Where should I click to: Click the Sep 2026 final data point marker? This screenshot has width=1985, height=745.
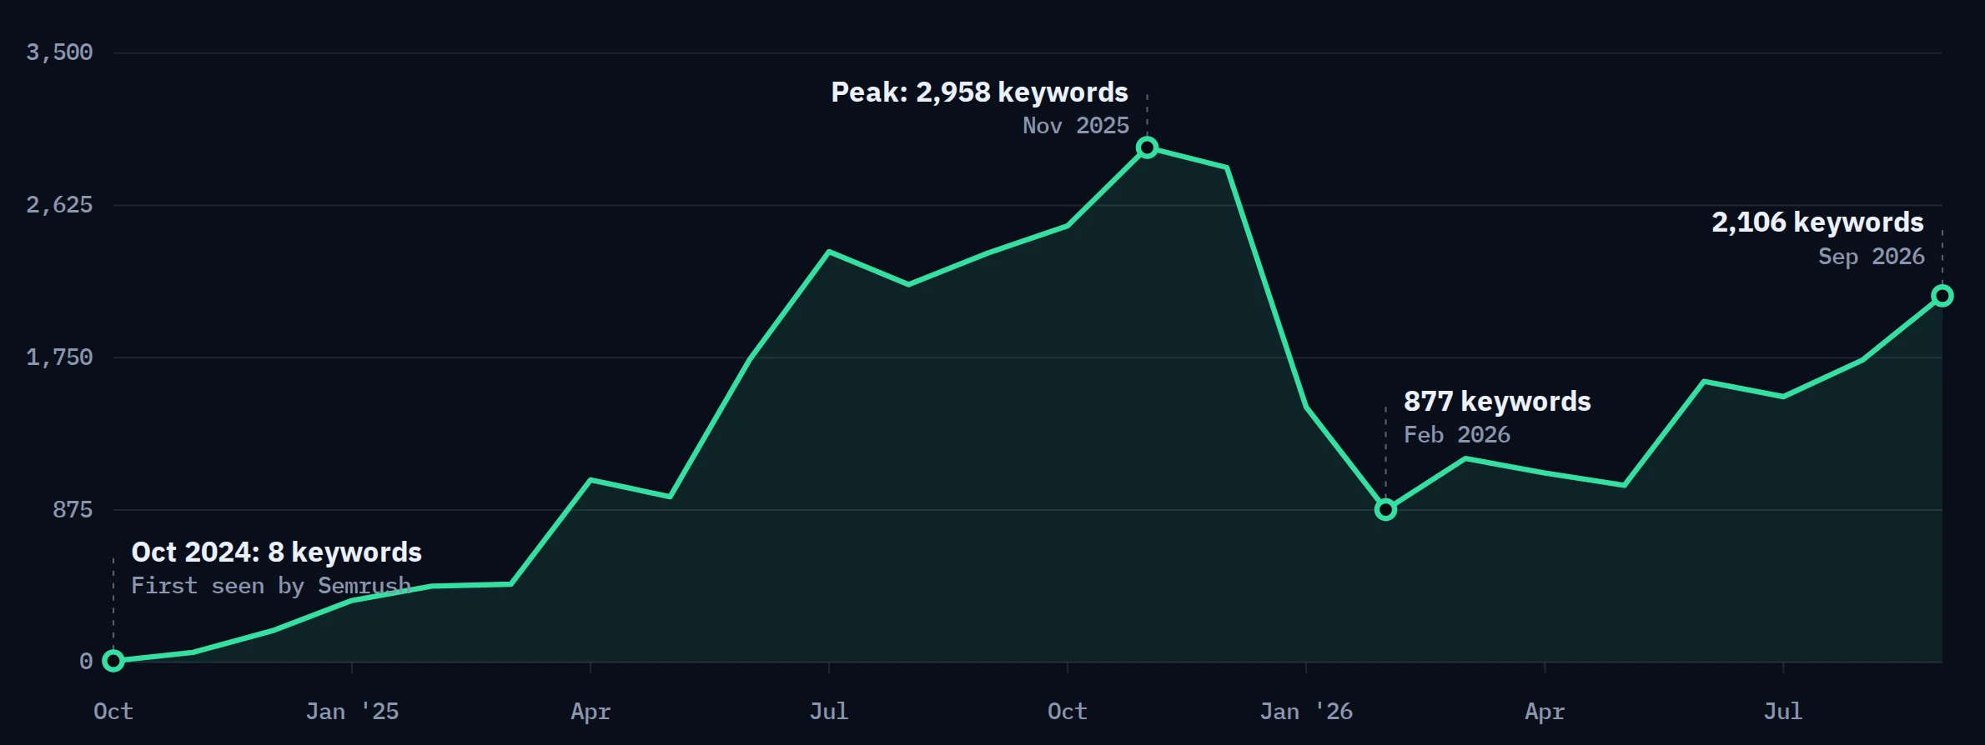1942,296
